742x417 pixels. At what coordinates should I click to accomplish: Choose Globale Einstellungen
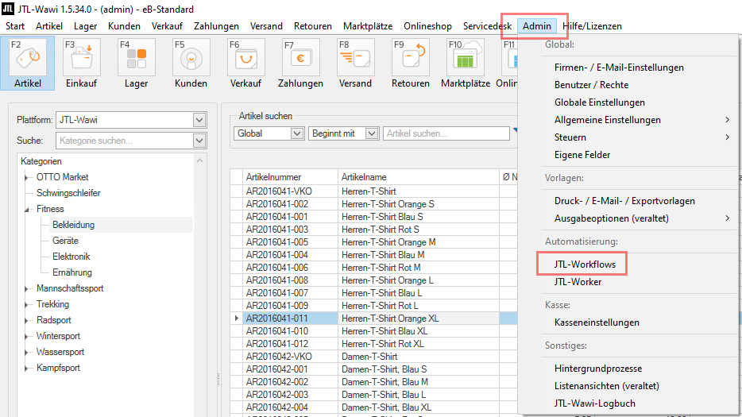point(600,102)
